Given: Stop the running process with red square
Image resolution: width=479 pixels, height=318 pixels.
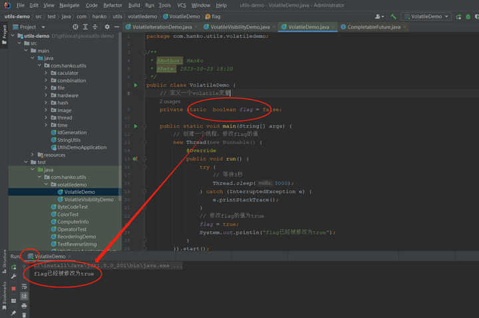Looking at the screenshot, I should tap(13, 288).
